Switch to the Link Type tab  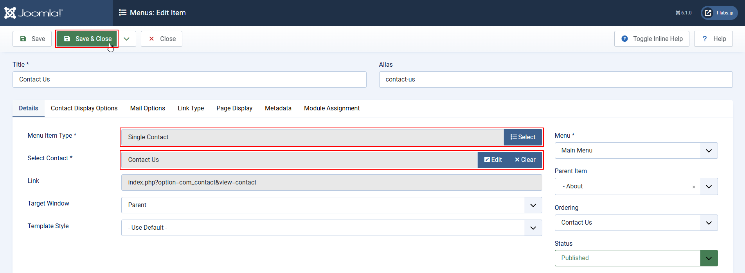[191, 108]
